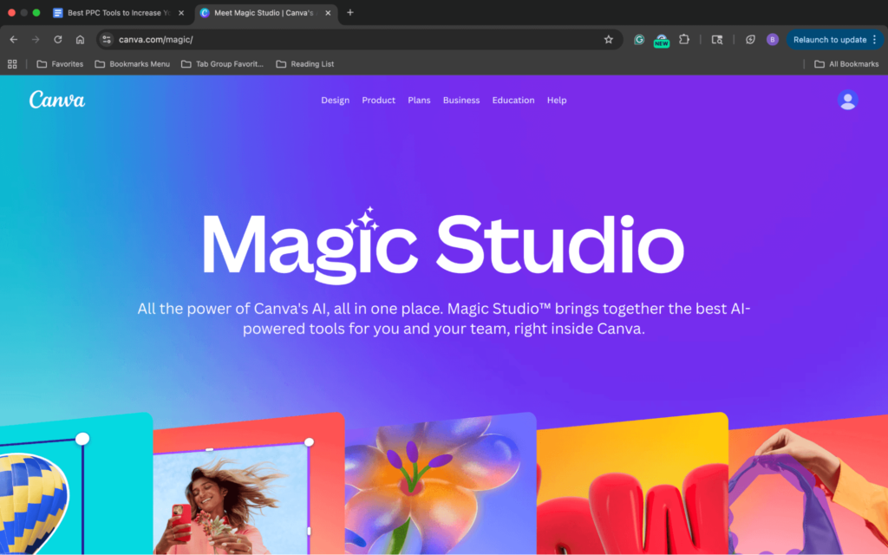Image resolution: width=888 pixels, height=555 pixels.
Task: Open the Design menu
Action: pos(336,101)
